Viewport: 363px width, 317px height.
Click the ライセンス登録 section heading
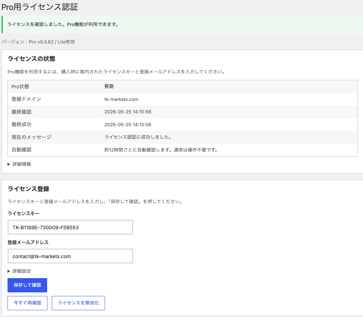click(29, 189)
